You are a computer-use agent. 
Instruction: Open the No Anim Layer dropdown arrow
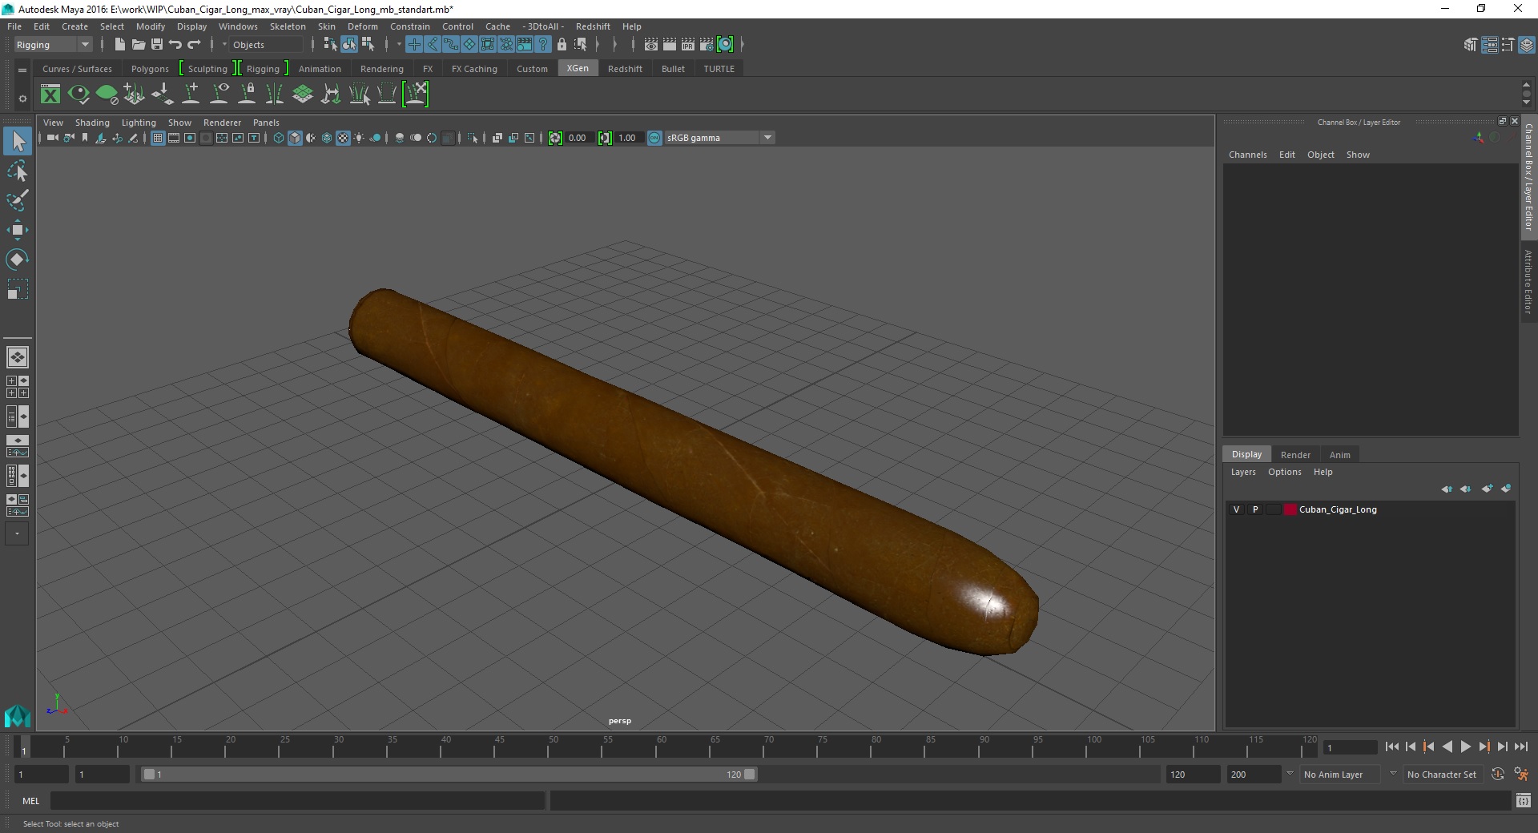[x=1290, y=774]
